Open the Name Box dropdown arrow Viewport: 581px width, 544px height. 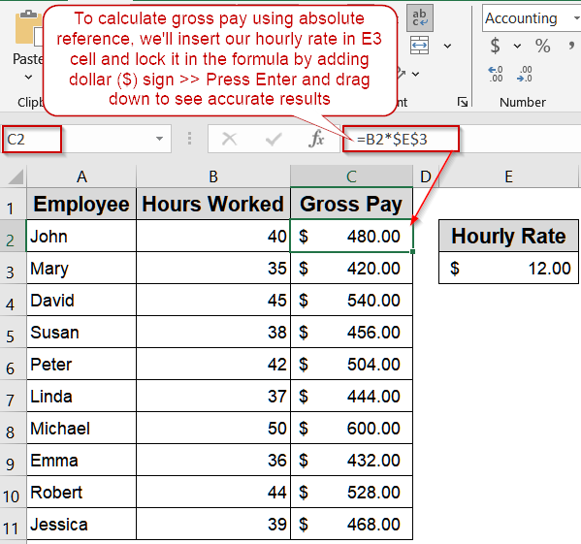(159, 139)
